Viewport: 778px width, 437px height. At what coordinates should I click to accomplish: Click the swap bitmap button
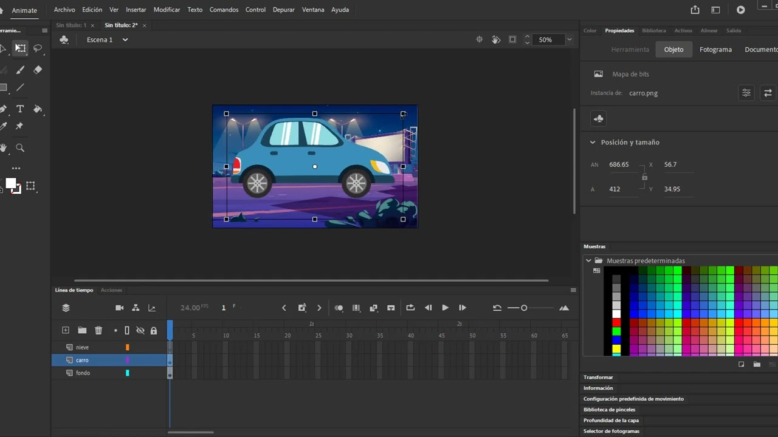click(768, 93)
